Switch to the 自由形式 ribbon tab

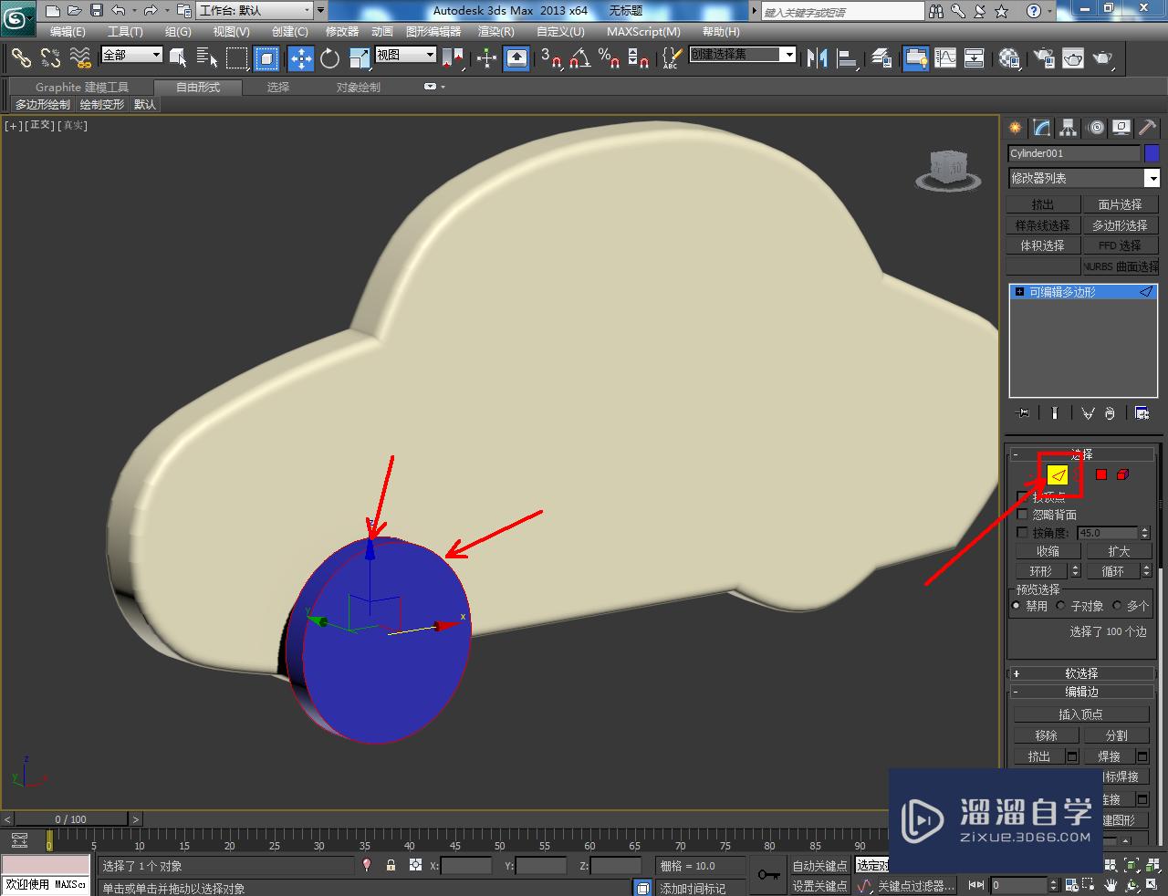(198, 87)
